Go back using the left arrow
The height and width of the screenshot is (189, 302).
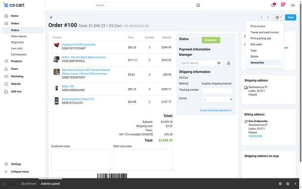tap(51, 18)
